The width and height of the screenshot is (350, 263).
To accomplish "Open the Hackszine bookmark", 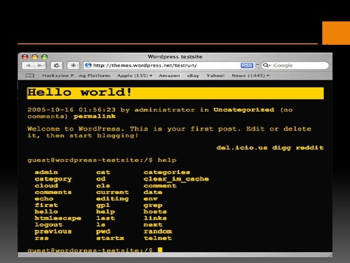I will [76, 75].
